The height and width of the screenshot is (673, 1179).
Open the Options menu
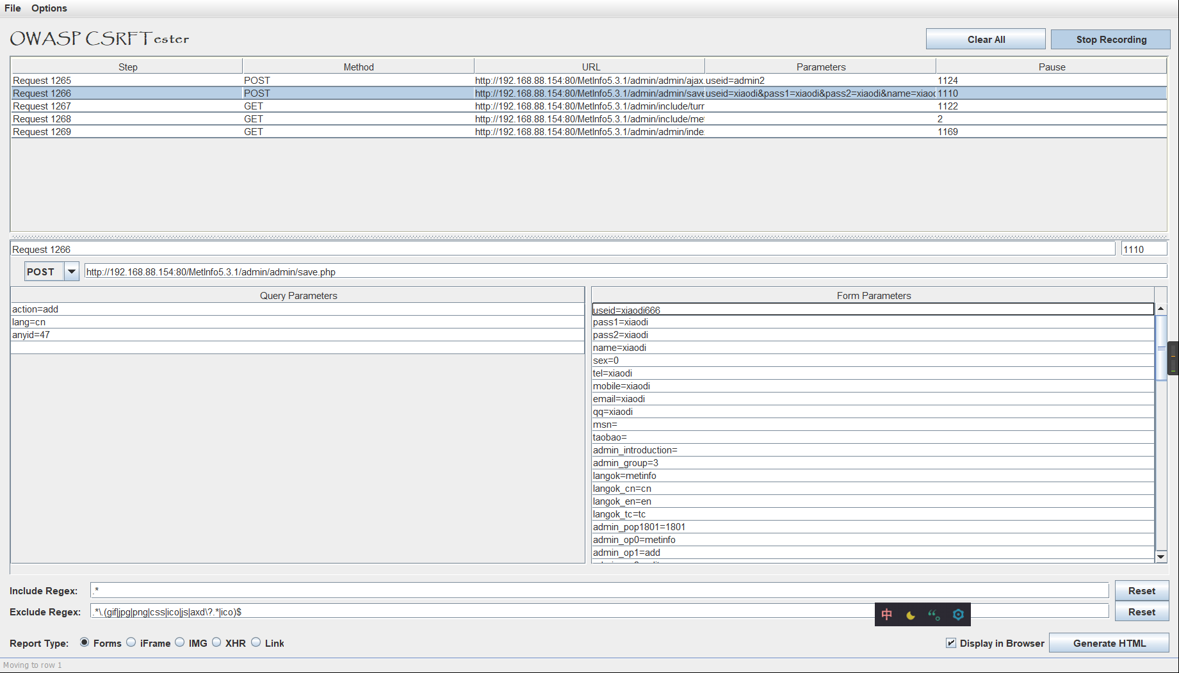49,8
